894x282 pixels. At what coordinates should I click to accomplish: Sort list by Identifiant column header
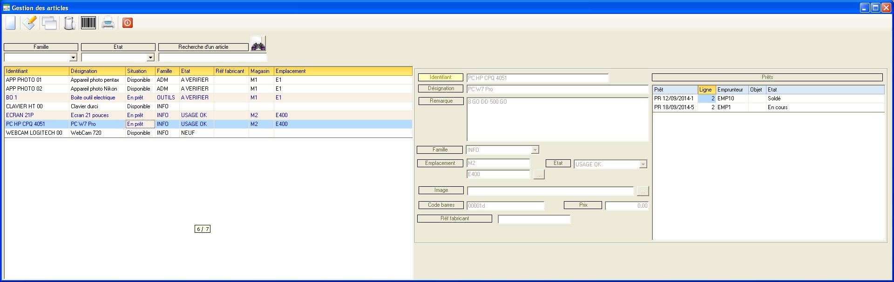click(37, 71)
